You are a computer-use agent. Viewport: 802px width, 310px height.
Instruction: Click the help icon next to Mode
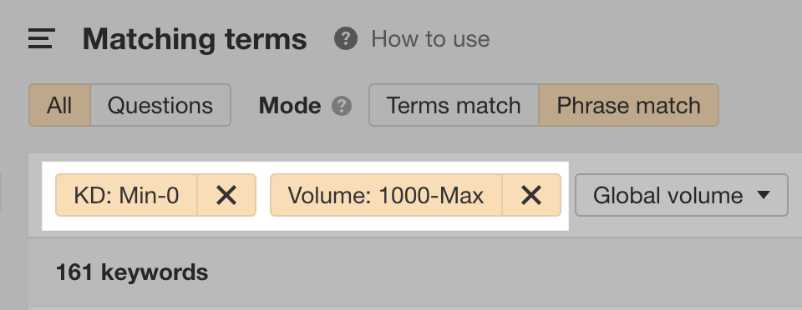click(342, 106)
